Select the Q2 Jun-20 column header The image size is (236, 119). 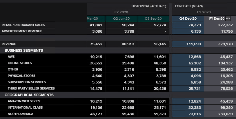[121, 18]
